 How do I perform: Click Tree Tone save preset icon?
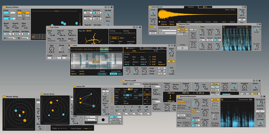pos(140,27)
